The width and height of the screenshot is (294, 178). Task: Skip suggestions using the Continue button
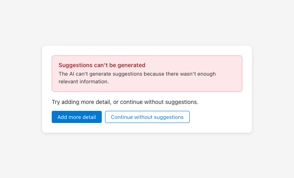[x=147, y=117]
